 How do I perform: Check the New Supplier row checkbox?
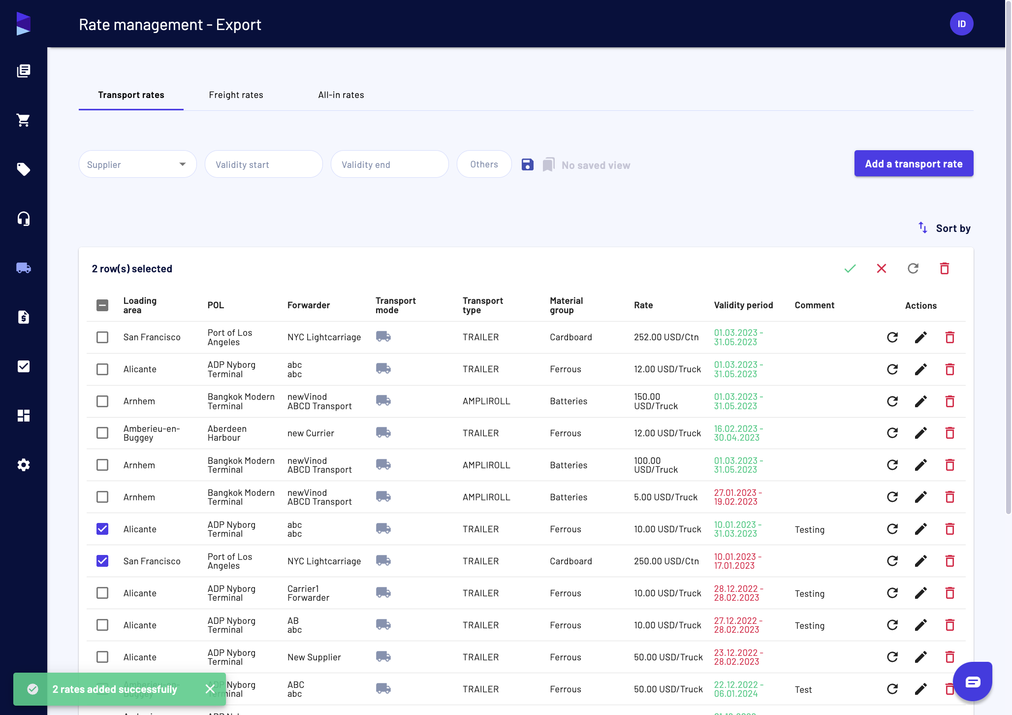coord(102,657)
